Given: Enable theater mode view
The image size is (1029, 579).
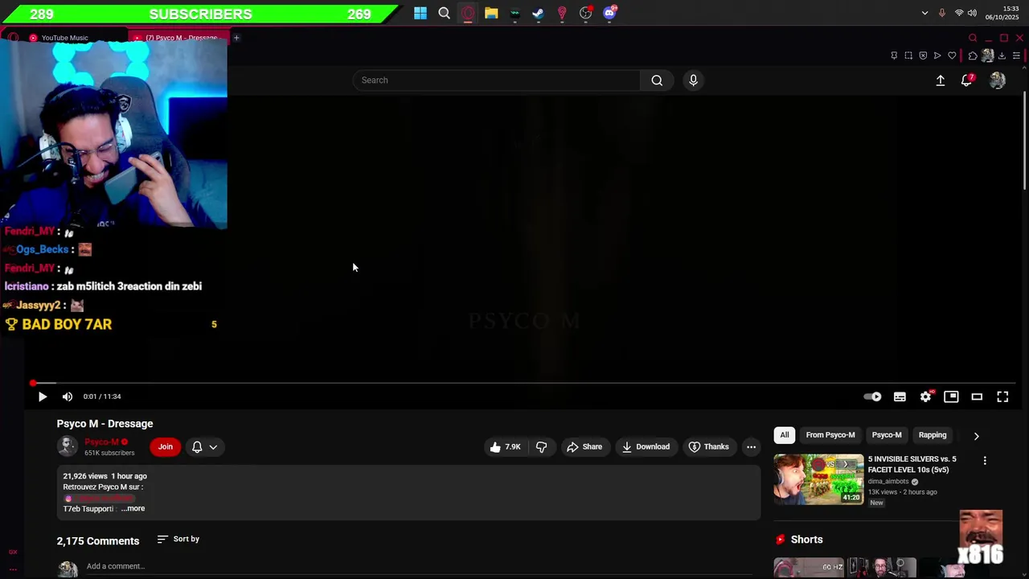Looking at the screenshot, I should pyautogui.click(x=977, y=396).
